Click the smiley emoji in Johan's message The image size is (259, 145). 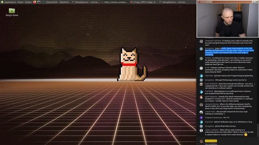[x=246, y=135]
